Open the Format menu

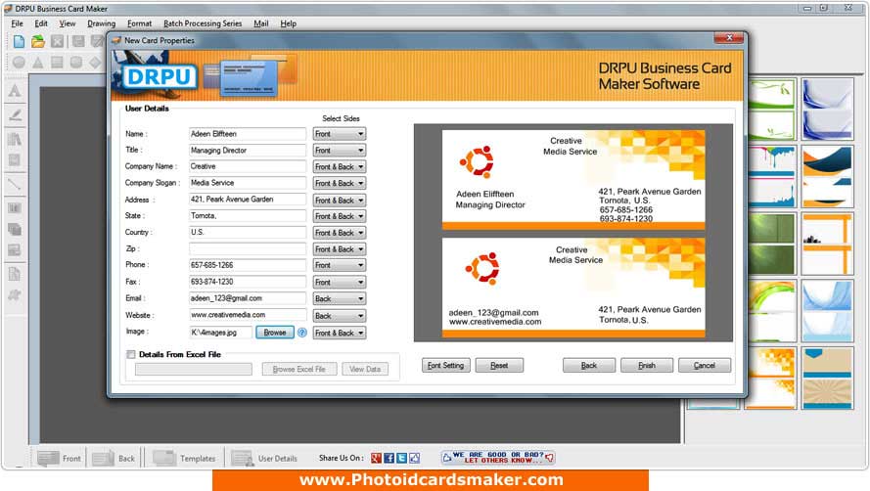click(x=139, y=23)
